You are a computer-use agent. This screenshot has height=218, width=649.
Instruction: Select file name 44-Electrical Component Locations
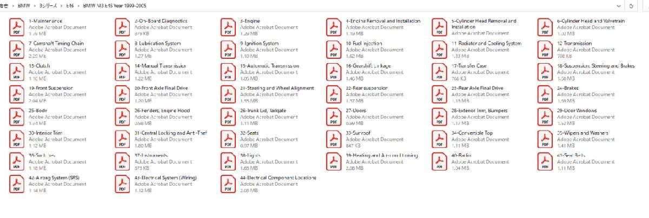[x=278, y=178]
